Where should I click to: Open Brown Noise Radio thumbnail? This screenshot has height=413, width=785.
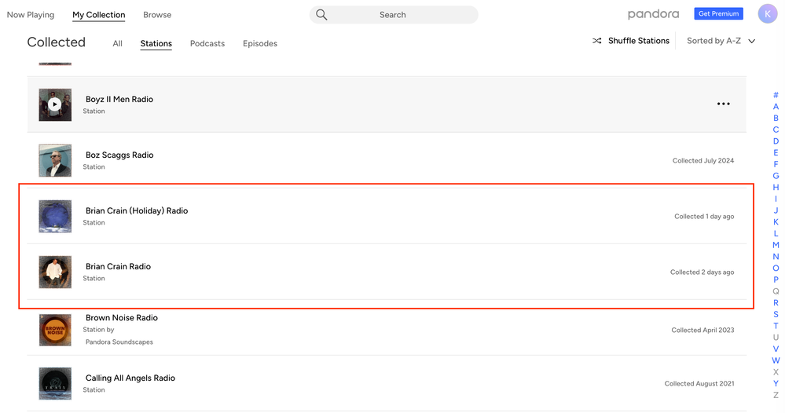(55, 330)
